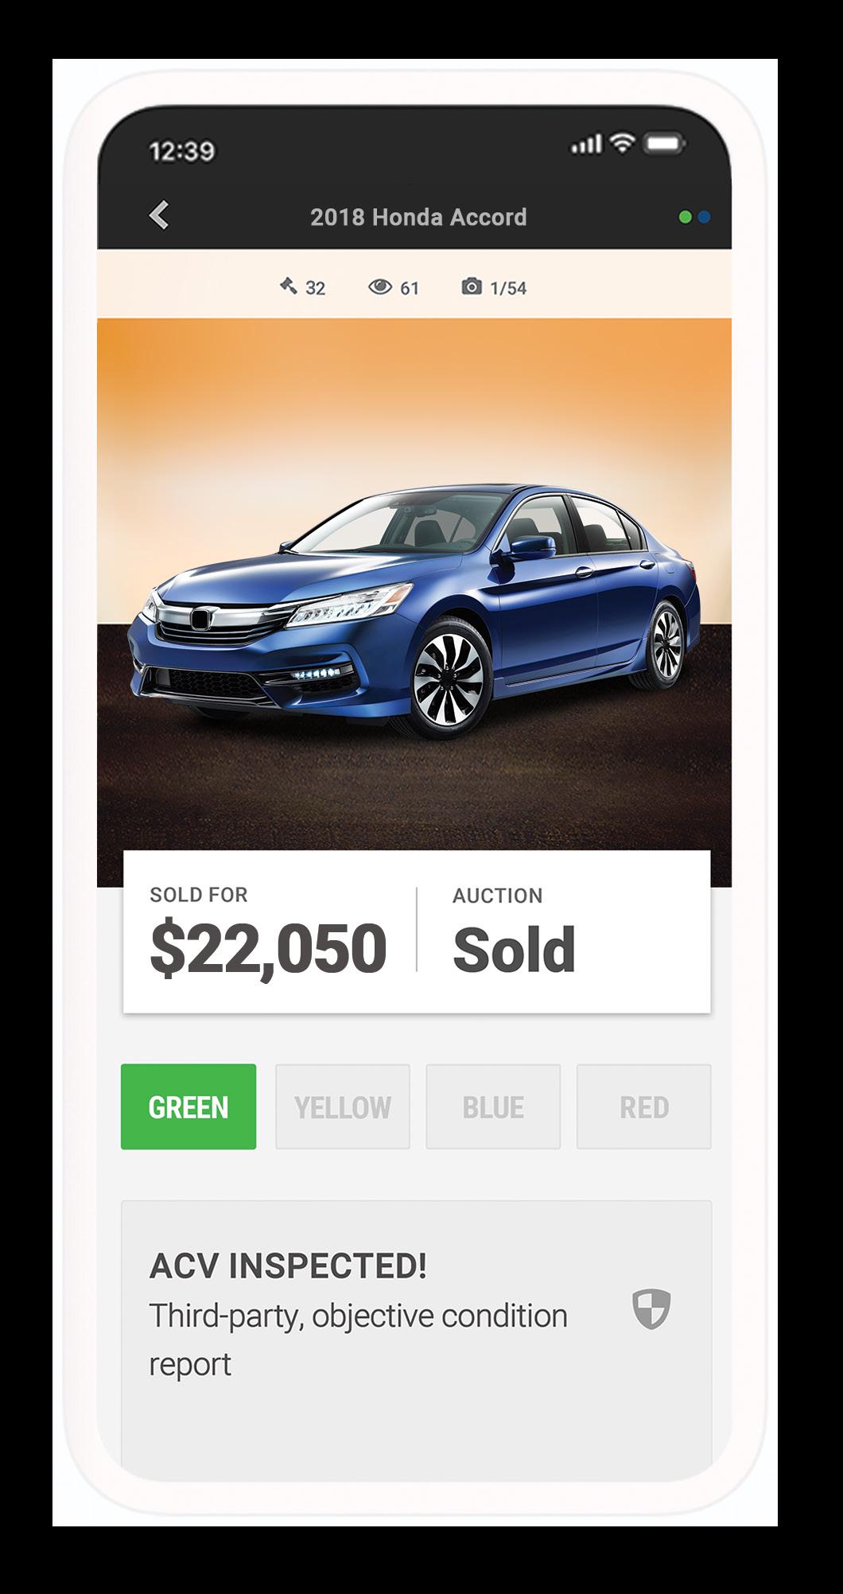The image size is (843, 1594).
Task: Click the battery status icon
Action: coord(664,144)
